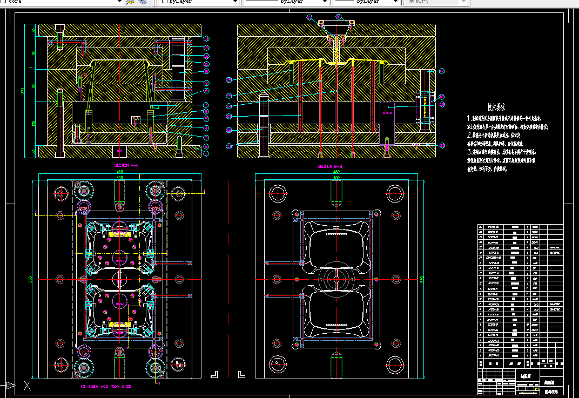This screenshot has width=579, height=398.
Task: Select the IP040 label in Section B-B
Action: pos(387,113)
